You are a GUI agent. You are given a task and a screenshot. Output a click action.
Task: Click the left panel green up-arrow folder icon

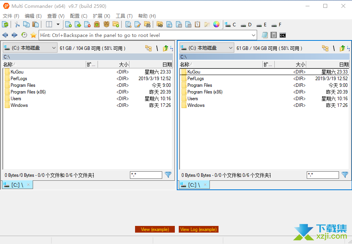(x=165, y=48)
